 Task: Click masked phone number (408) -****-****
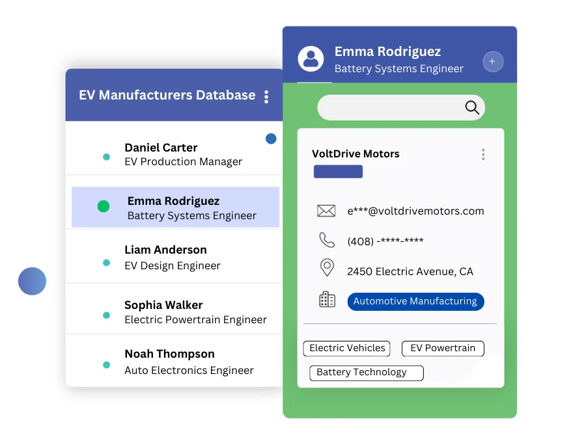point(385,241)
